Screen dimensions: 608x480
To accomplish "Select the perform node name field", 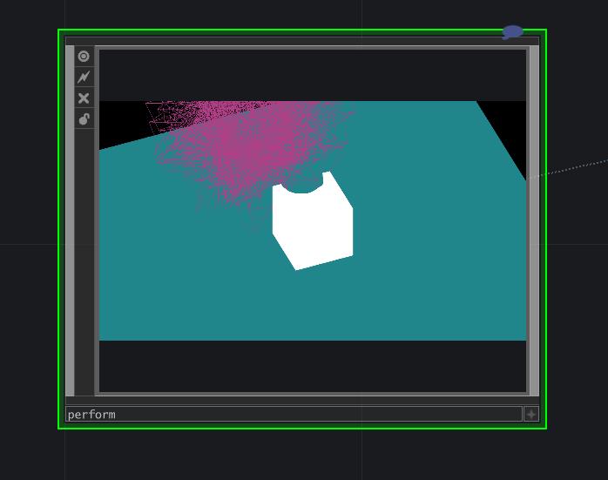I will (x=294, y=414).
